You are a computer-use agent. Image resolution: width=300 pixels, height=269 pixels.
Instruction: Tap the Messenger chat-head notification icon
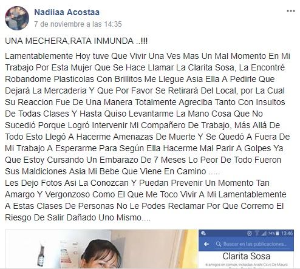tap(203, 233)
